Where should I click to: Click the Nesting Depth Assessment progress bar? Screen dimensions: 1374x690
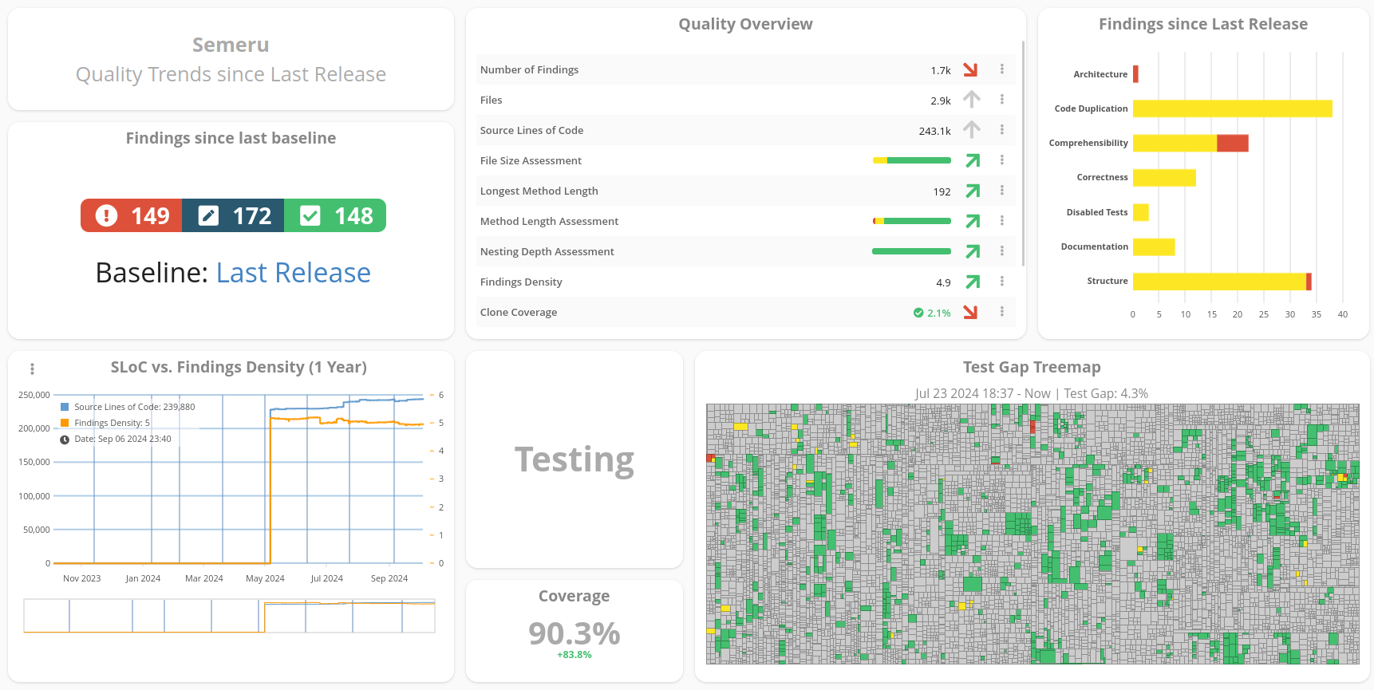click(912, 251)
